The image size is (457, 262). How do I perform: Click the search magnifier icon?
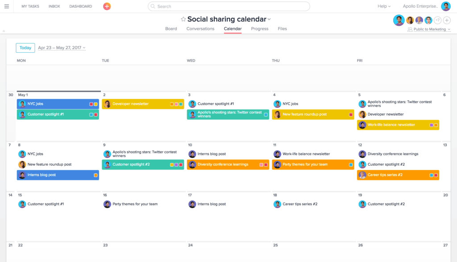click(x=153, y=6)
